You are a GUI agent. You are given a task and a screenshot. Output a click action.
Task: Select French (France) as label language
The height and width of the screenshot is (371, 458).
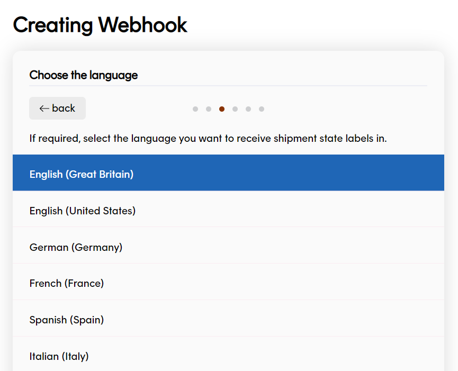(67, 284)
